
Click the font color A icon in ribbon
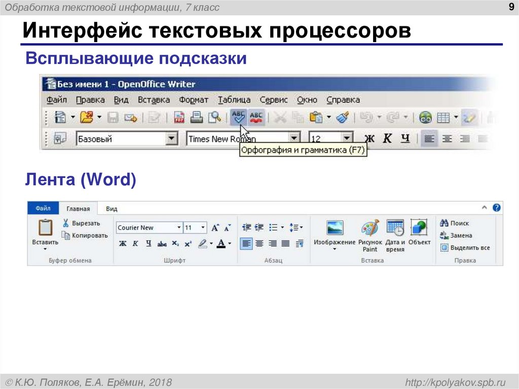pos(221,244)
